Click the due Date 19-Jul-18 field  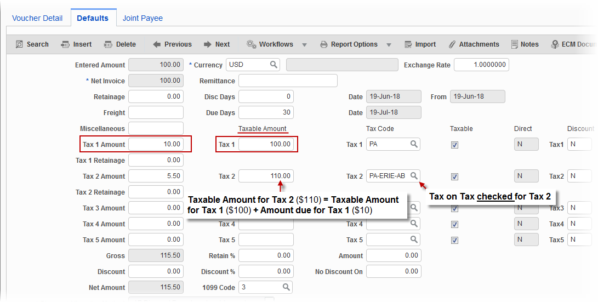tap(394, 112)
